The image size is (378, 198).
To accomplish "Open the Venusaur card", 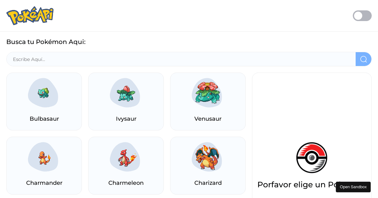I will point(208,101).
